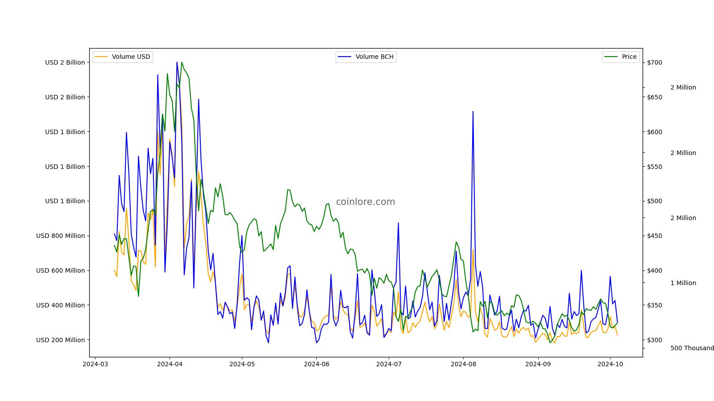Click the Price legend label

click(629, 57)
